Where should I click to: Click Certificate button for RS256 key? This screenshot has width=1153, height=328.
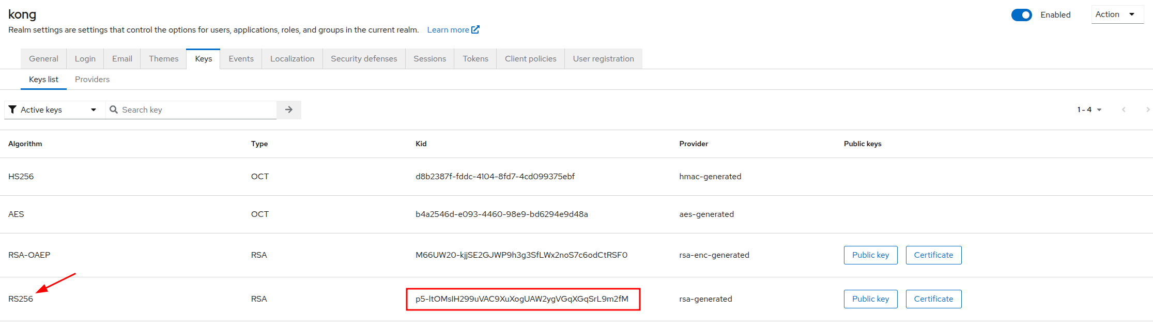[x=933, y=299]
